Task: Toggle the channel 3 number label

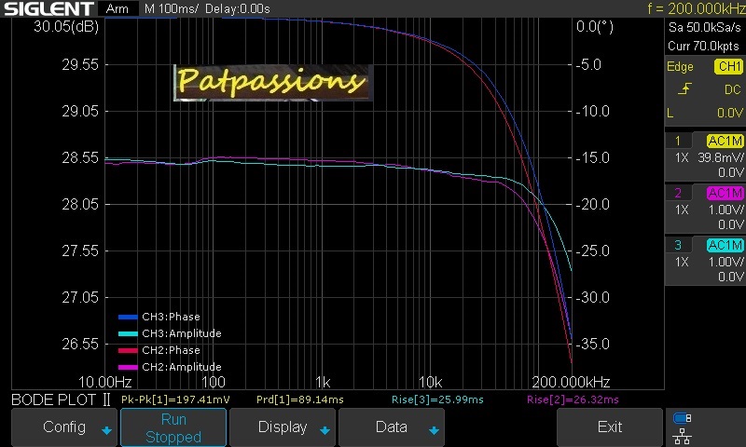Action: pos(678,245)
